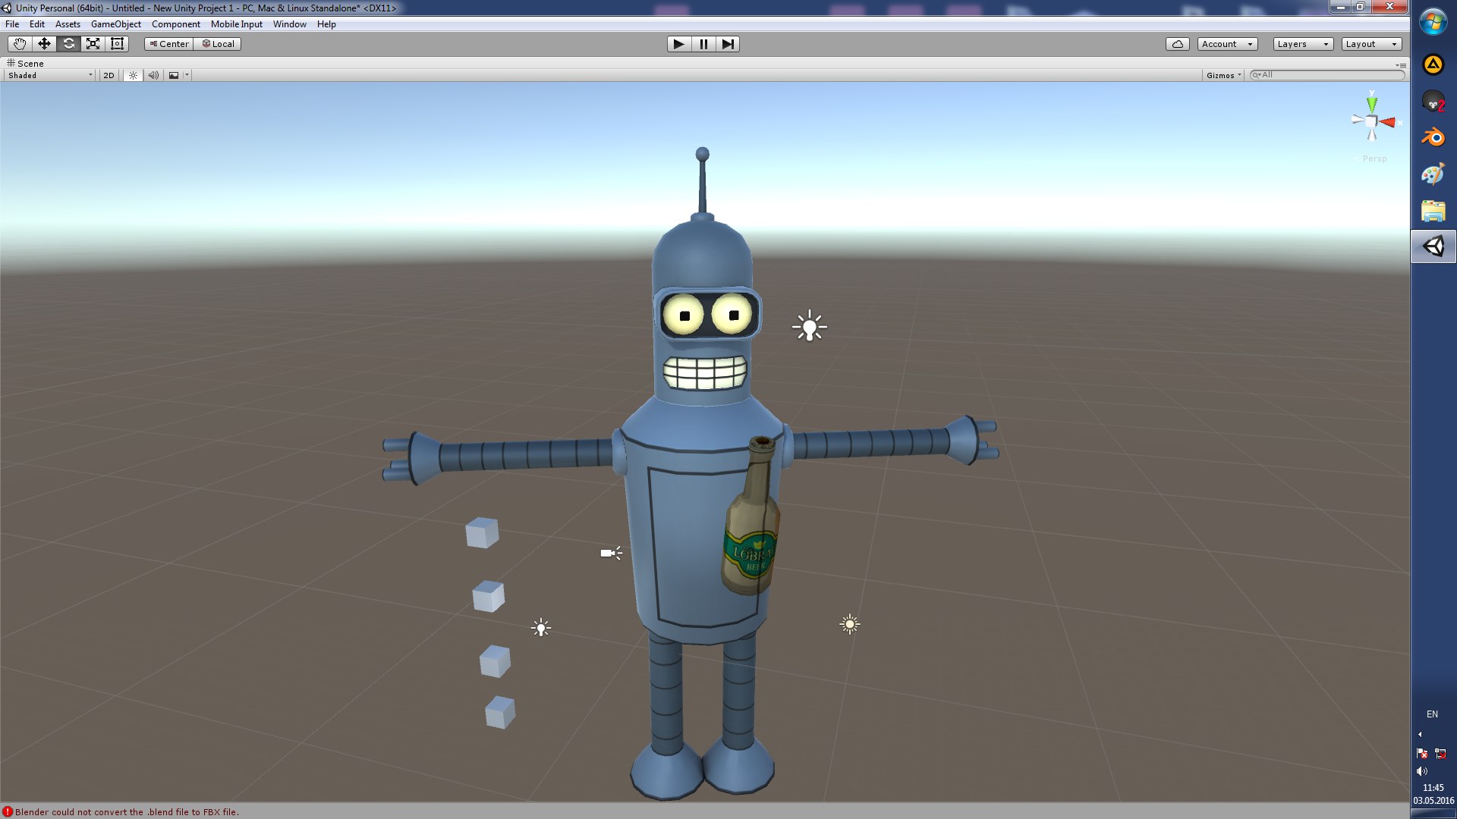
Task: Open the Gizmos dropdown
Action: point(1223,75)
